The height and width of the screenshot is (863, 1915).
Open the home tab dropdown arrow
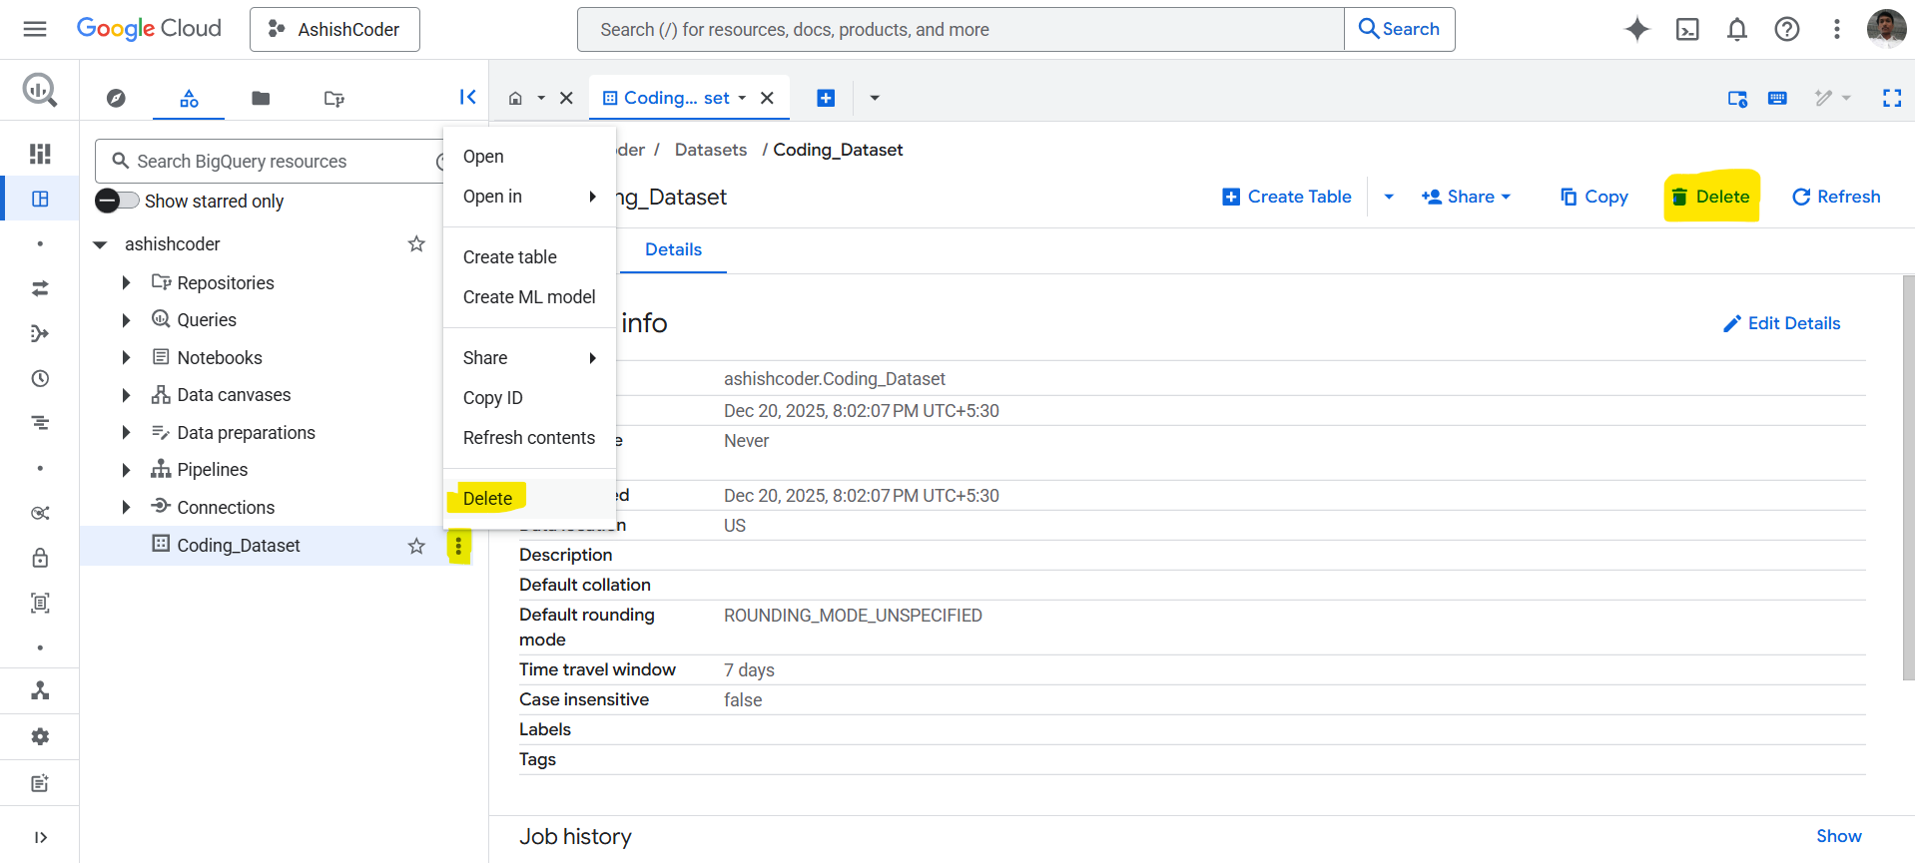[x=541, y=98]
